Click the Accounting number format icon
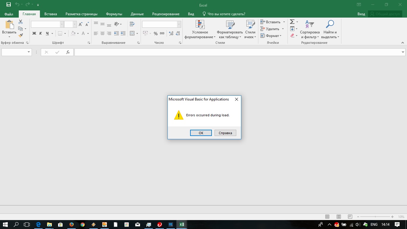The image size is (407, 229). tap(145, 33)
